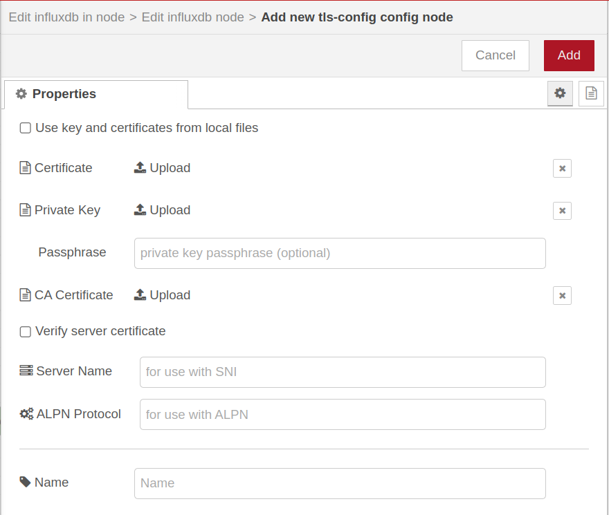Cancel adding the tls-config node

coord(495,55)
